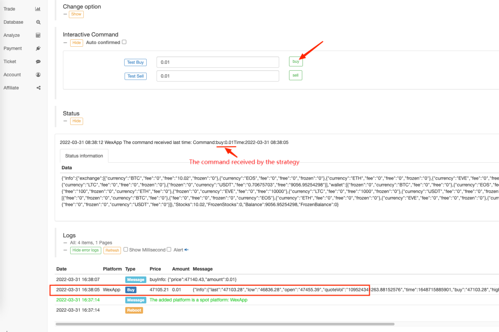
Task: Click the Analyze calculator icon in sidebar
Action: pyautogui.click(x=38, y=35)
